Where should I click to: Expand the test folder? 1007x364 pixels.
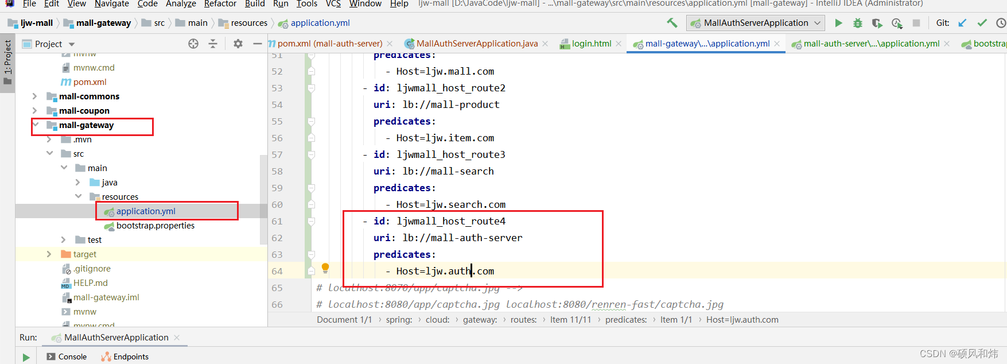pos(63,239)
